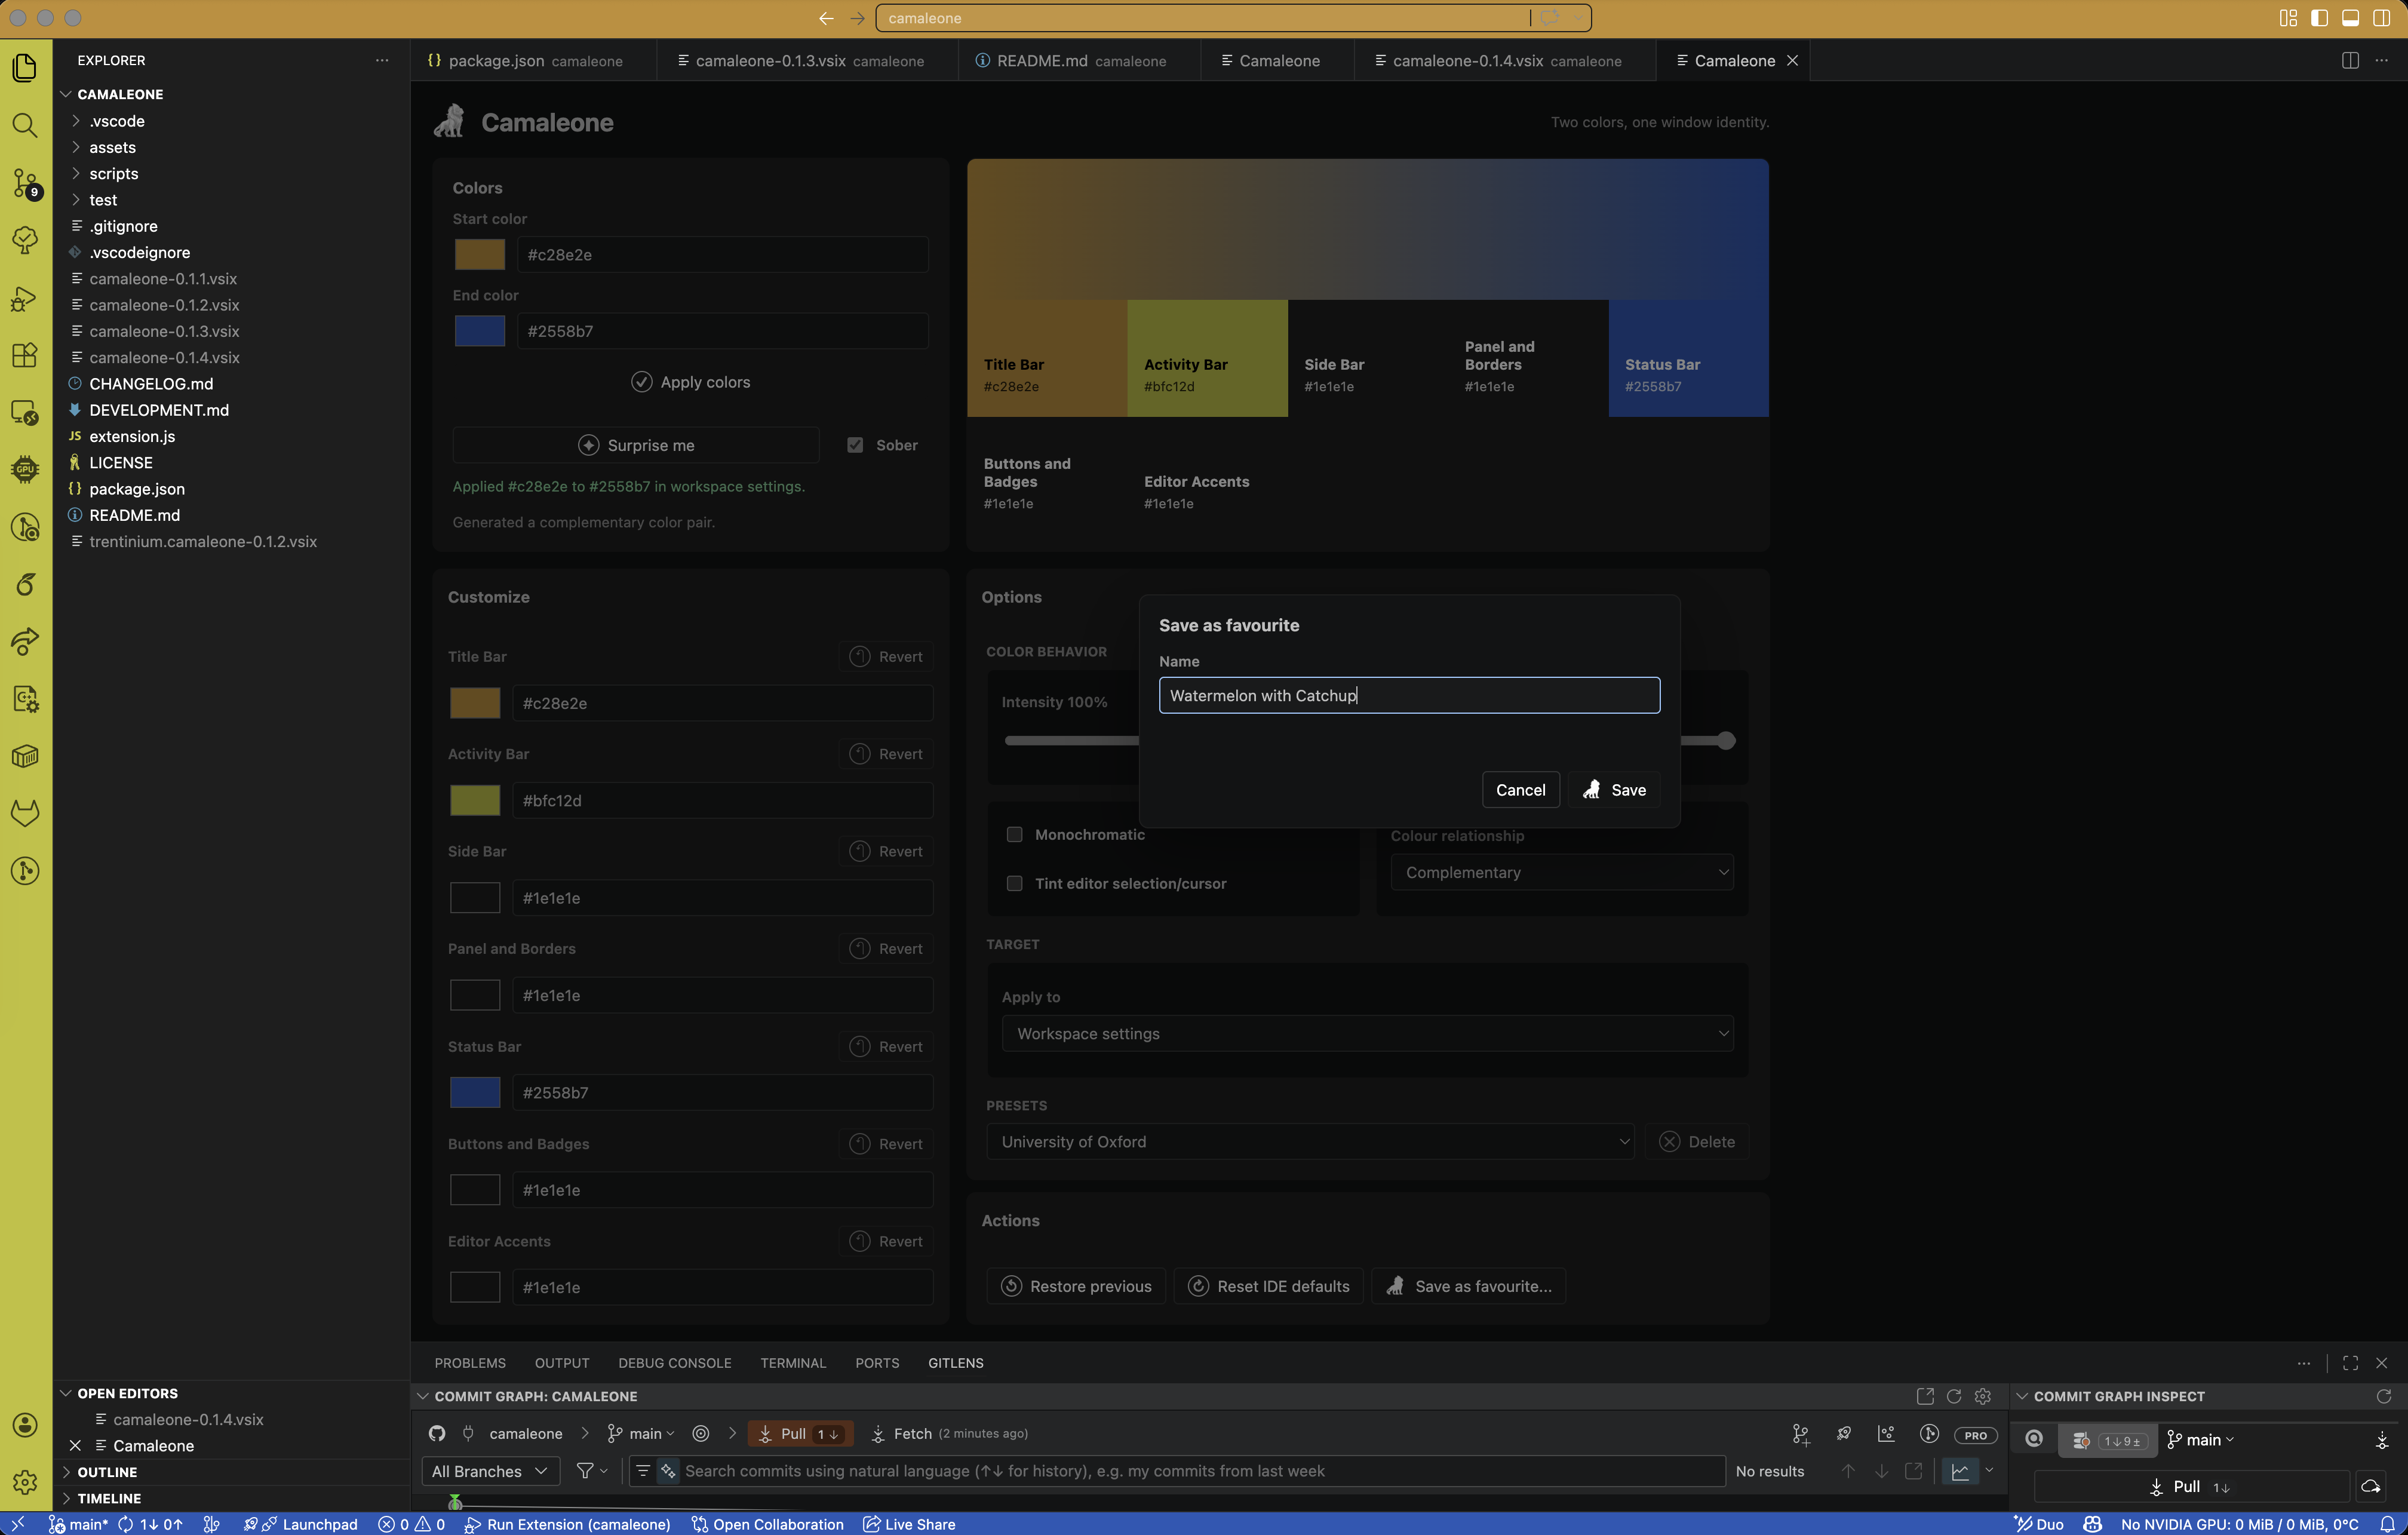The height and width of the screenshot is (1535, 2408).
Task: Switch to camaleone-0.1.3.vsix tab
Action: tap(808, 60)
